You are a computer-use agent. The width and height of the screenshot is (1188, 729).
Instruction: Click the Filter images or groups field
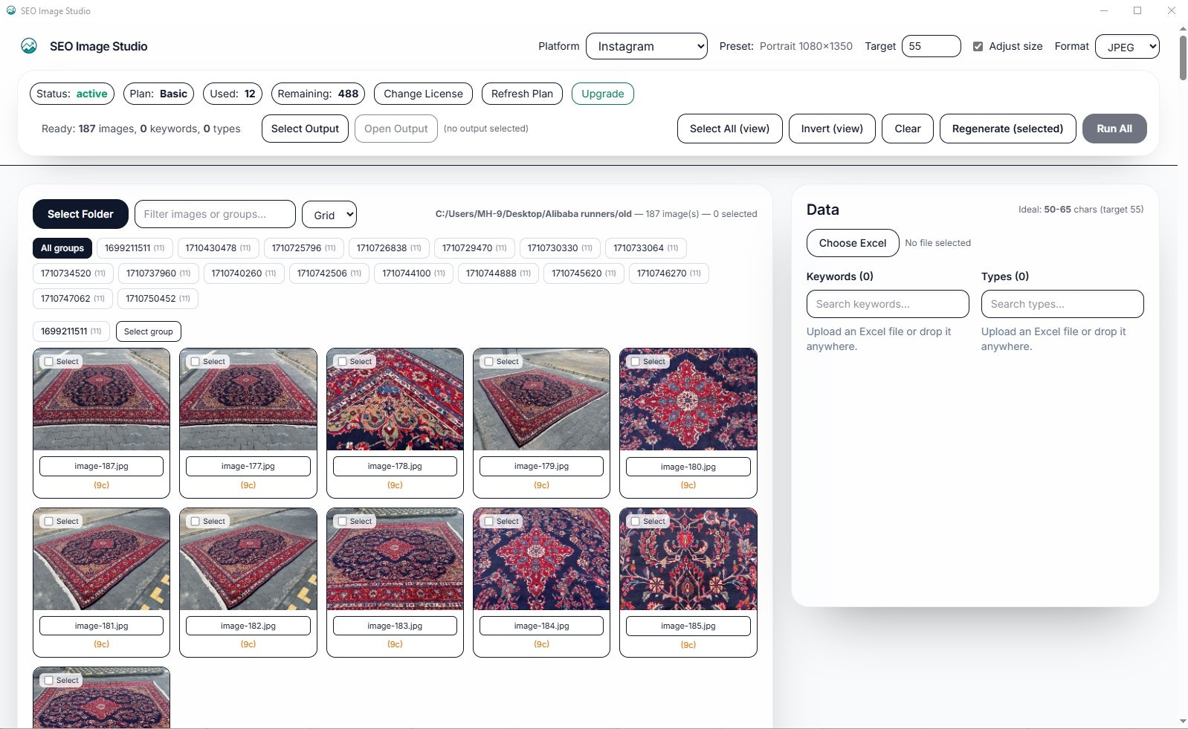215,214
